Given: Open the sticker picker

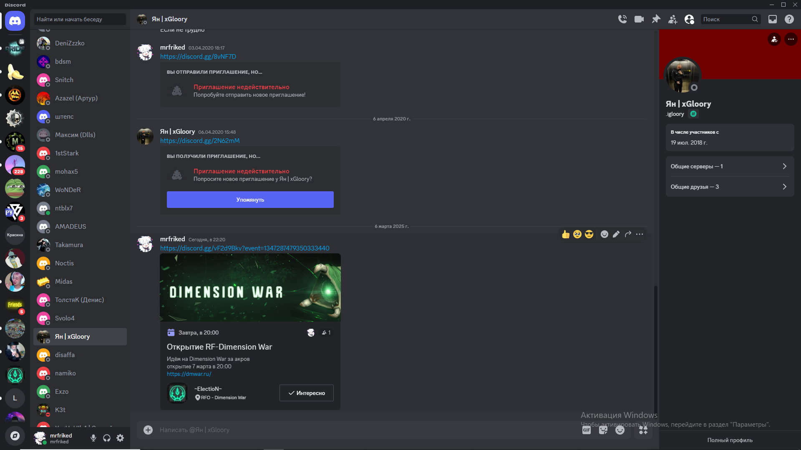Looking at the screenshot, I should point(603,430).
